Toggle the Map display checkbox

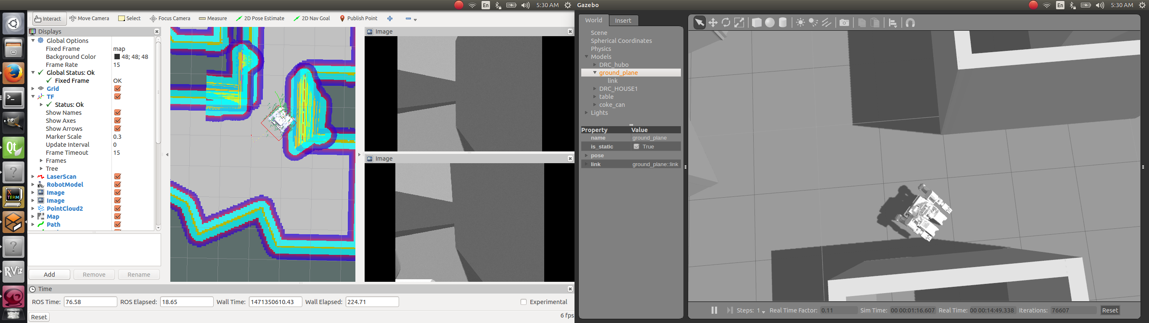118,217
